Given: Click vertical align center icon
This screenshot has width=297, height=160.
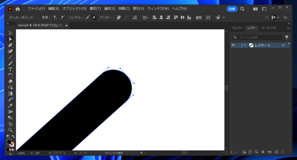Looking at the screenshot, I should (183, 17).
